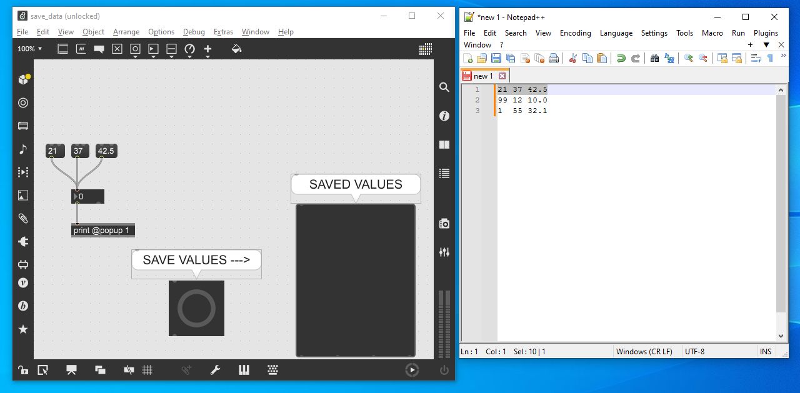Toggle the mirrored panels icon in Max's bottom bar
800x393 pixels.
click(129, 370)
